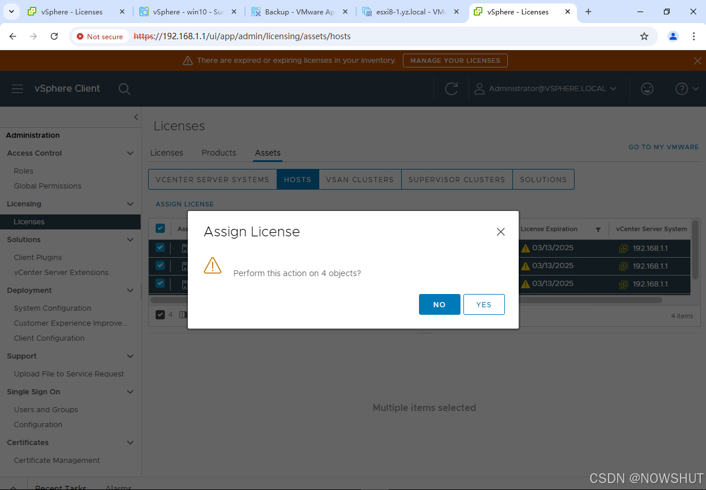This screenshot has width=706, height=490.
Task: Follow the GO TO MY VMWARE link
Action: pyautogui.click(x=663, y=147)
